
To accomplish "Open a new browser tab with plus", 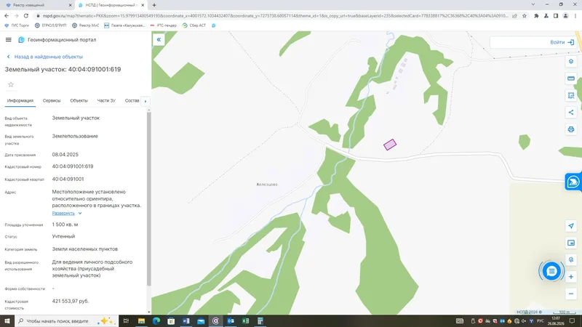I will pyautogui.click(x=154, y=5).
